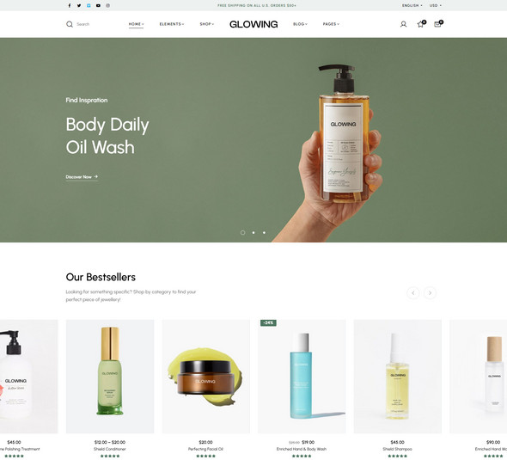Open the wishlist star icon

421,24
